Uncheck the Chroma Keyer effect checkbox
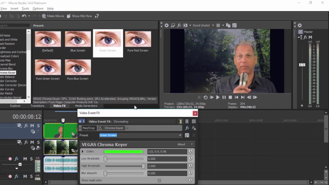Image resolution: width=329 pixels, height=185 pixels. [100, 128]
